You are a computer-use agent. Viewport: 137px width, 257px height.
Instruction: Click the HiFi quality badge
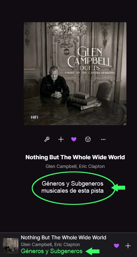click(x=35, y=117)
